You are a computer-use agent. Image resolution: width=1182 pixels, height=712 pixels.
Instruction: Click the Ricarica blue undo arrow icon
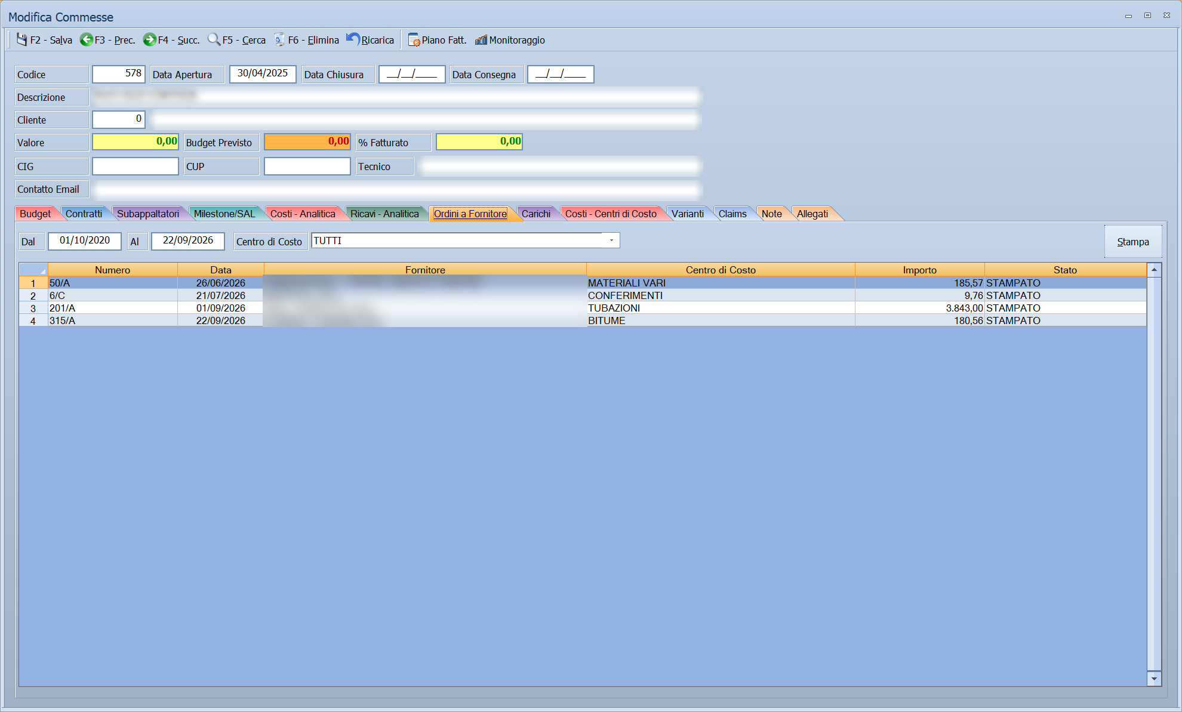[353, 39]
